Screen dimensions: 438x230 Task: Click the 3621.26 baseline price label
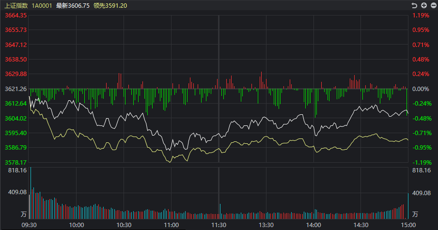(16, 89)
